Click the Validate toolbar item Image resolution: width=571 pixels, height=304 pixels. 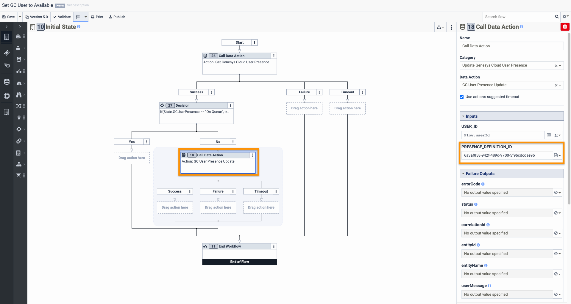pos(62,17)
